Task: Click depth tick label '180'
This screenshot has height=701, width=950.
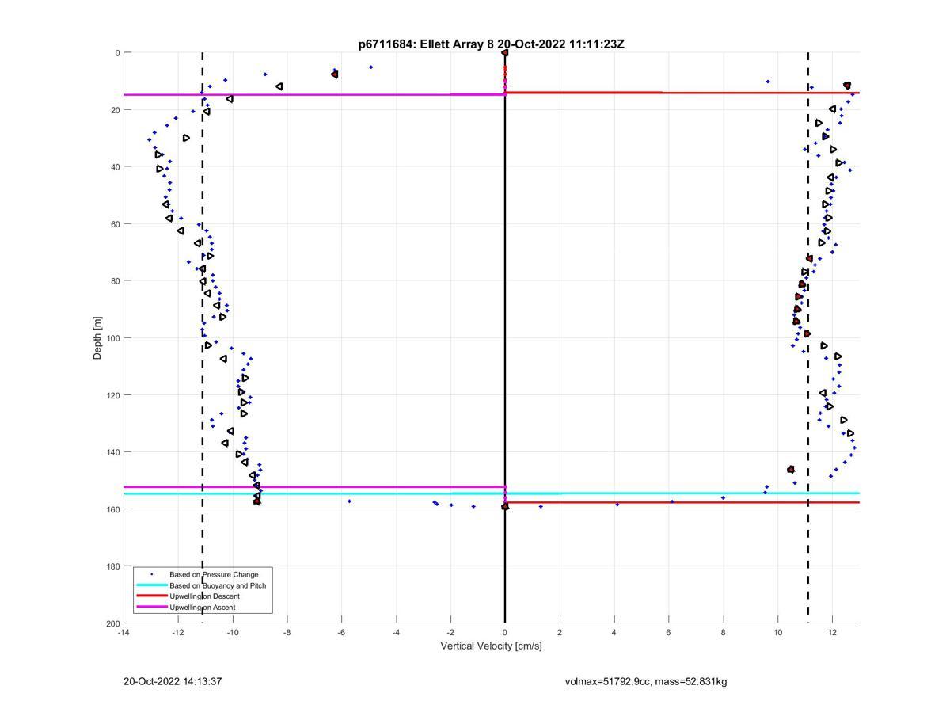Action: [x=112, y=566]
